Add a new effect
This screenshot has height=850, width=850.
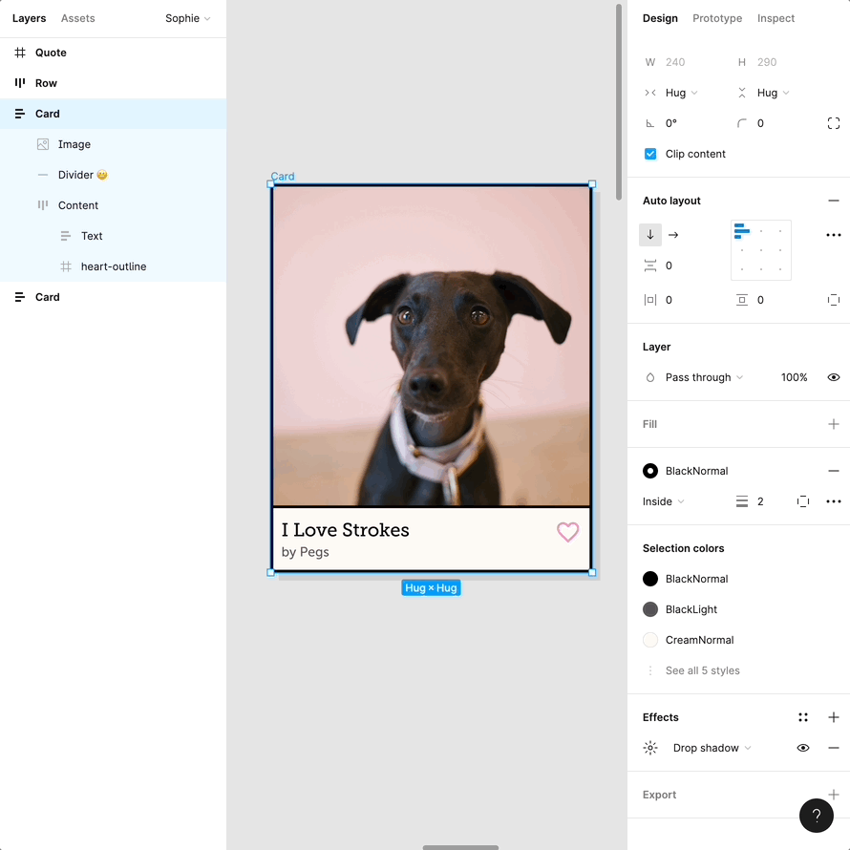click(x=834, y=717)
